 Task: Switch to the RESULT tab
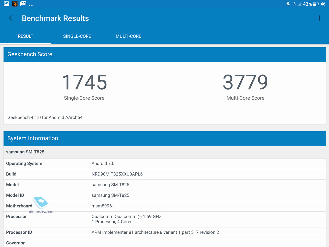[25, 36]
